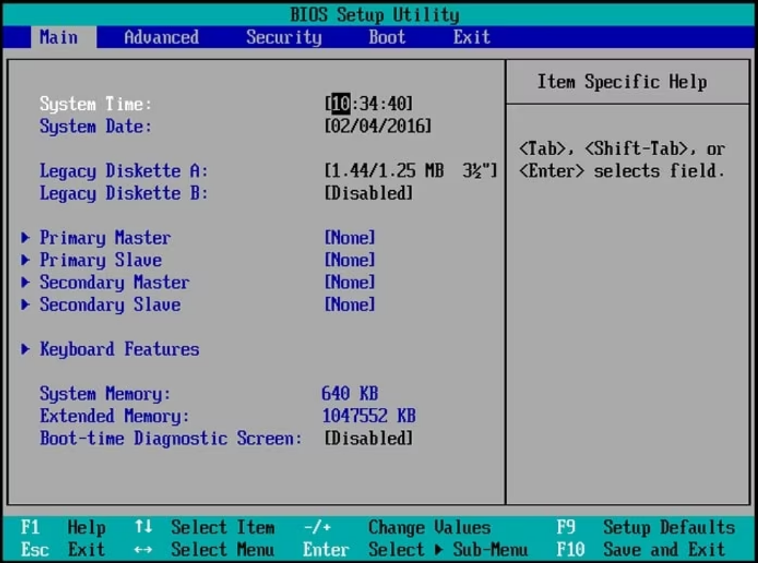Screen dimensions: 758x563
Task: Click the F10 Save and Exit hint
Action: (641, 549)
